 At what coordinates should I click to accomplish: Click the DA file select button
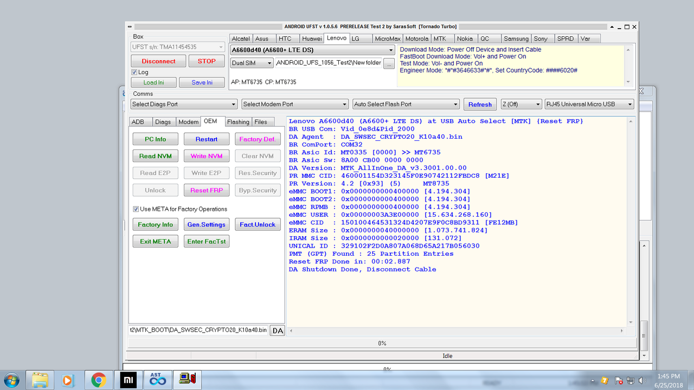[278, 330]
